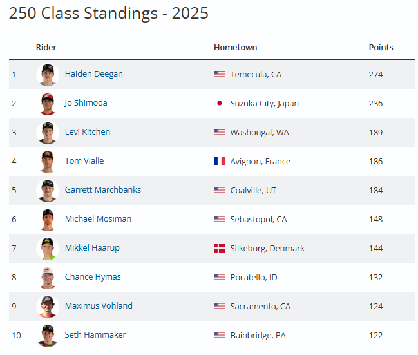Click the Japan flag icon
Viewport: 418px width, 355px height.
219,103
